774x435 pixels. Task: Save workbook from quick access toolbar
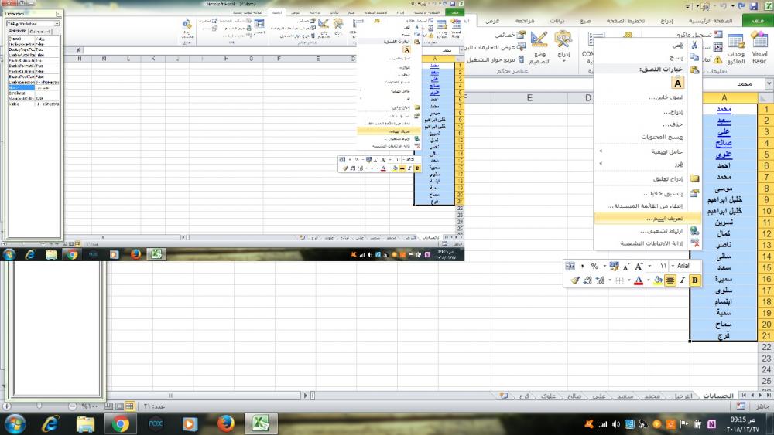(753, 6)
